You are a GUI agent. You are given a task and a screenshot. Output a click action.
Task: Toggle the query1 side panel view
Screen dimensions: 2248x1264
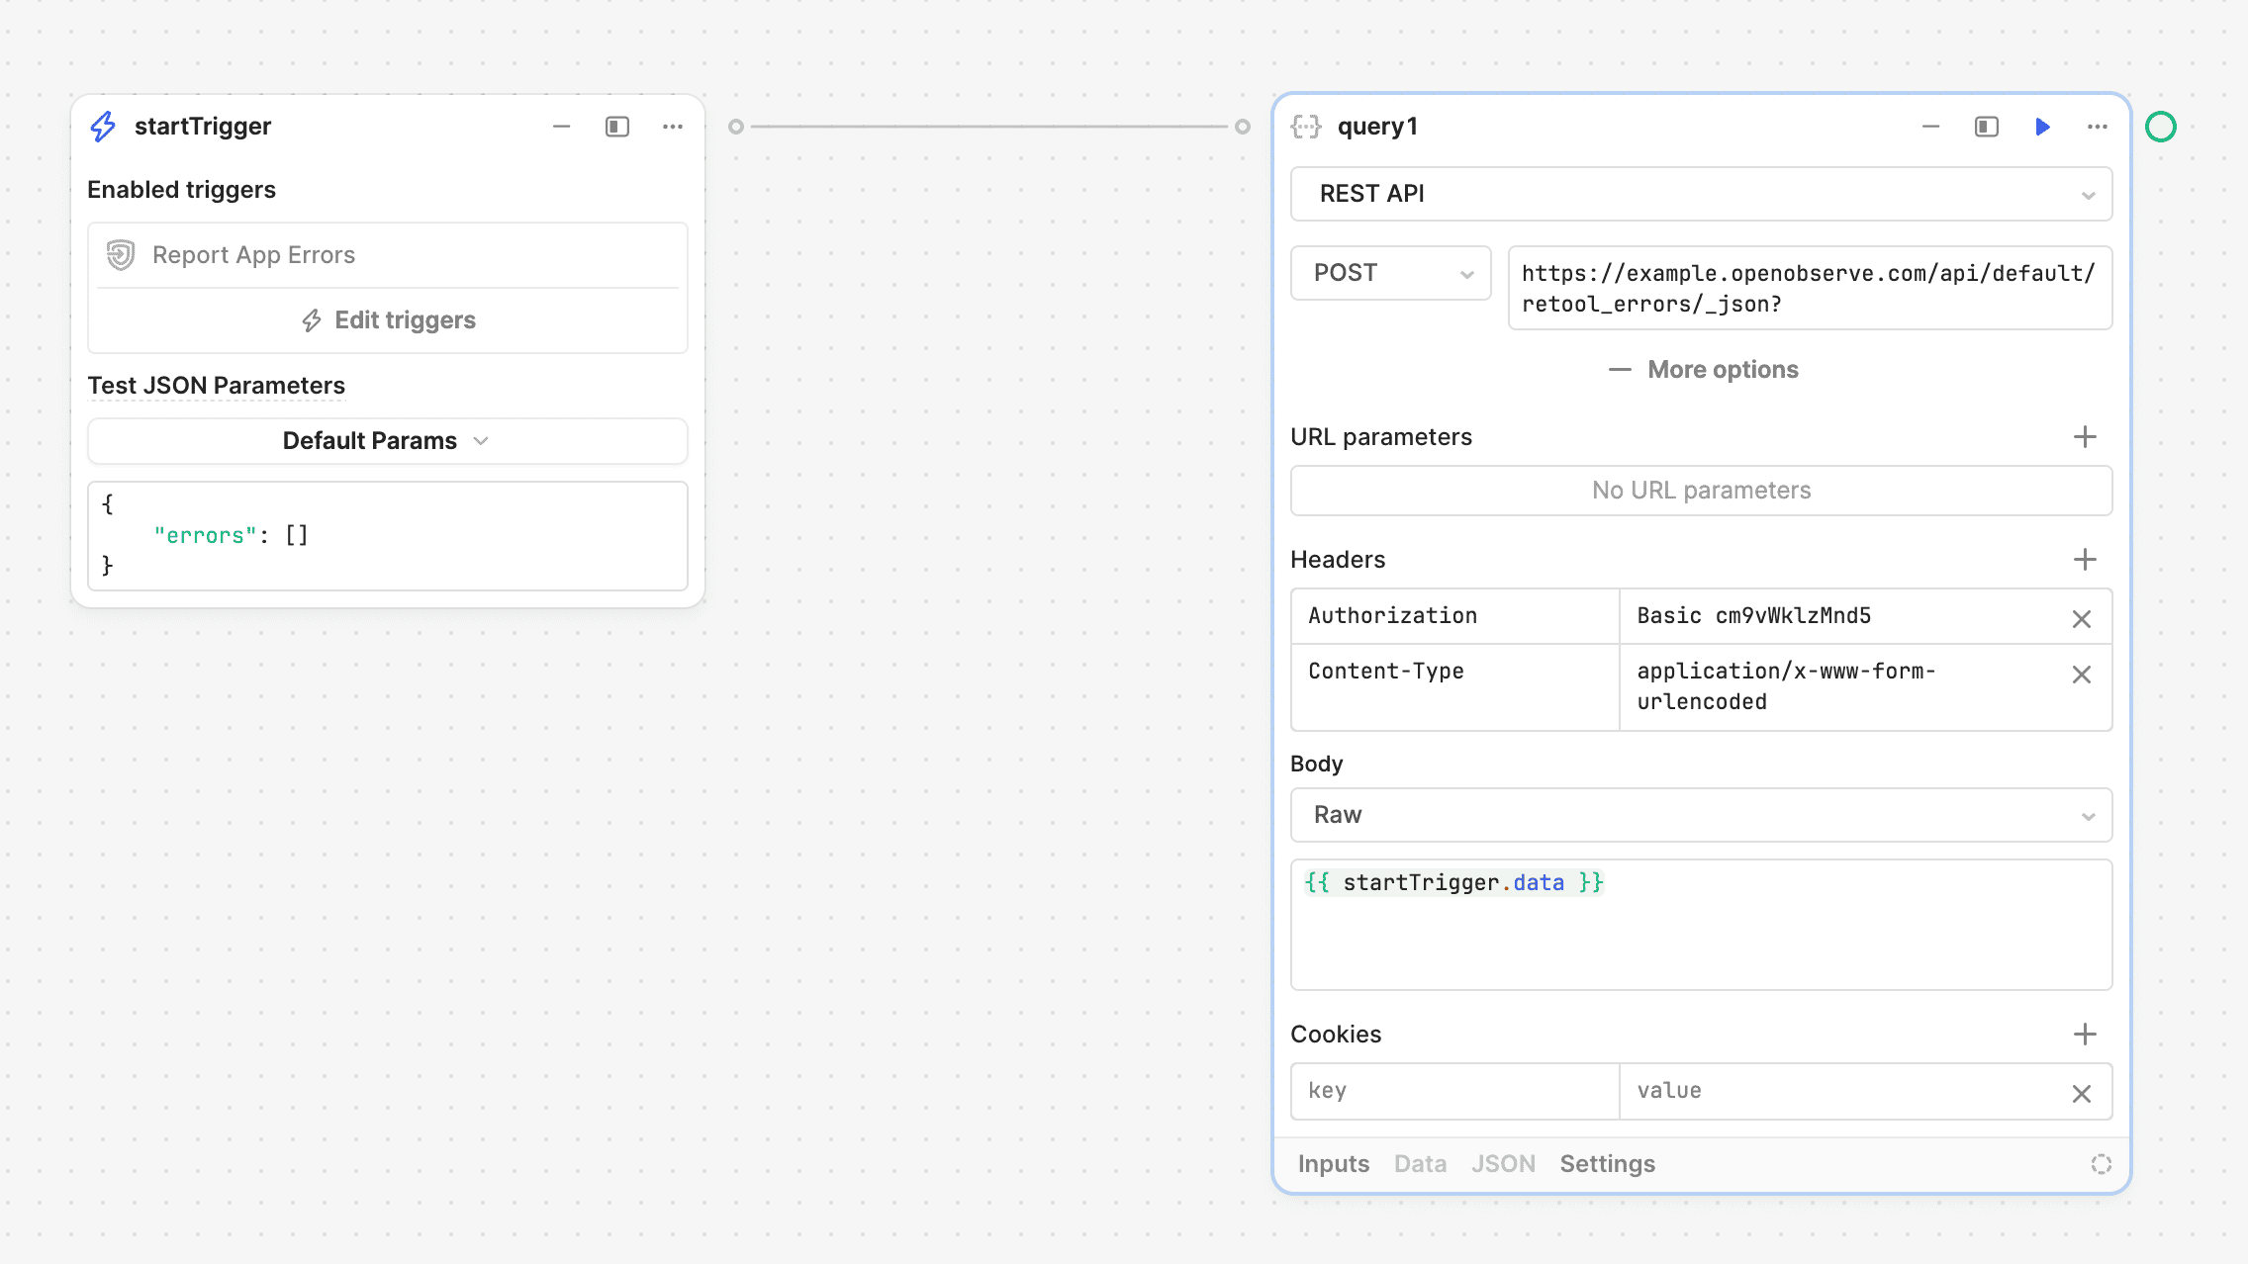point(1987,127)
